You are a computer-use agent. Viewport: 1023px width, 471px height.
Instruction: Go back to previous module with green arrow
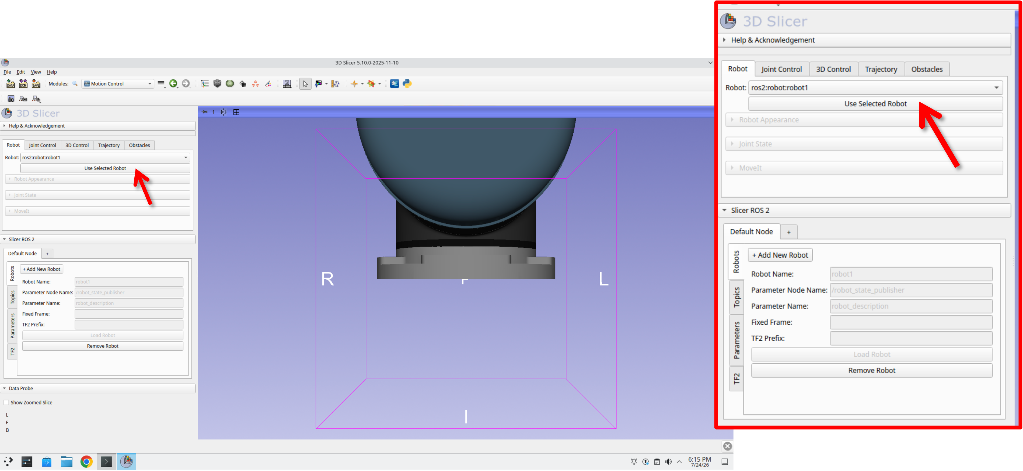tap(173, 83)
